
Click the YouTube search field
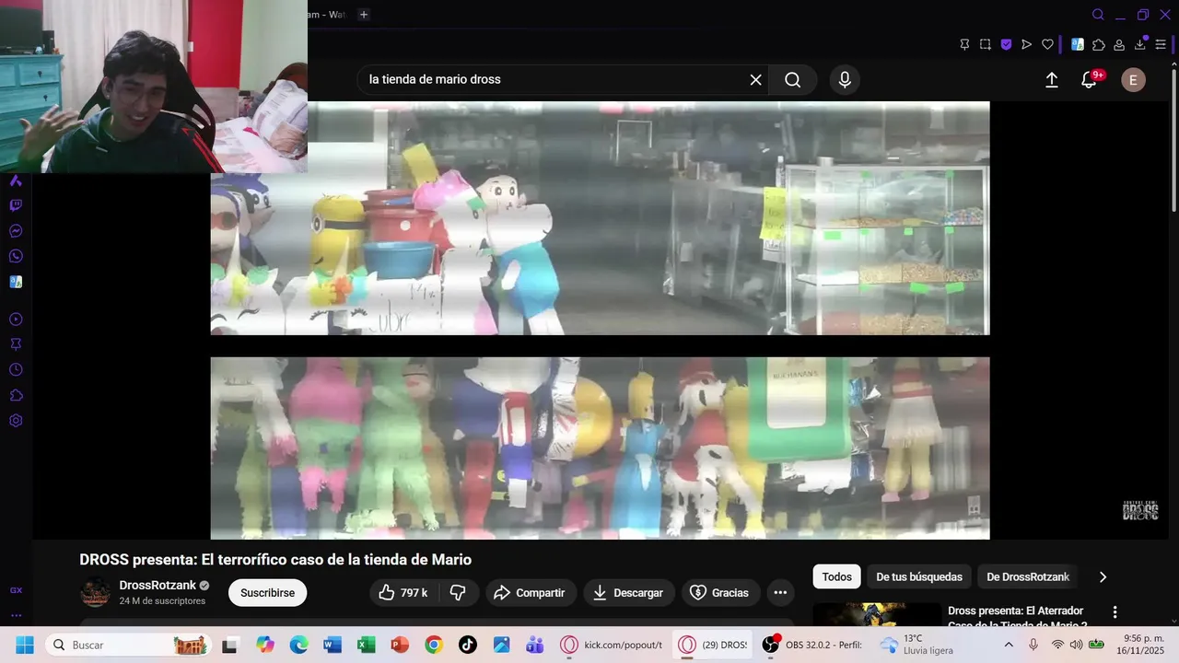pyautogui.click(x=553, y=80)
